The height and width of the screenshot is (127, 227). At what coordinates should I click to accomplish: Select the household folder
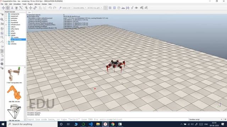tap(14, 23)
